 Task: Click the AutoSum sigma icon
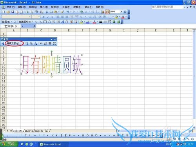point(86,12)
